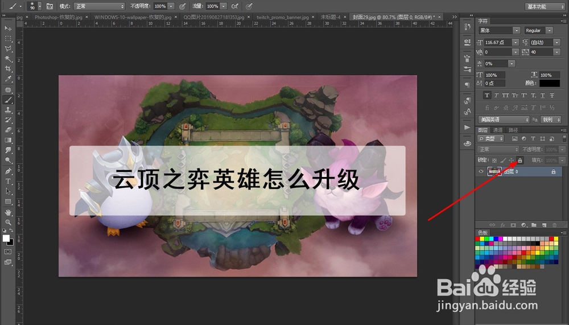This screenshot has height=325, width=569.
Task: Switch to 未标题-4 document tab
Action: point(330,17)
